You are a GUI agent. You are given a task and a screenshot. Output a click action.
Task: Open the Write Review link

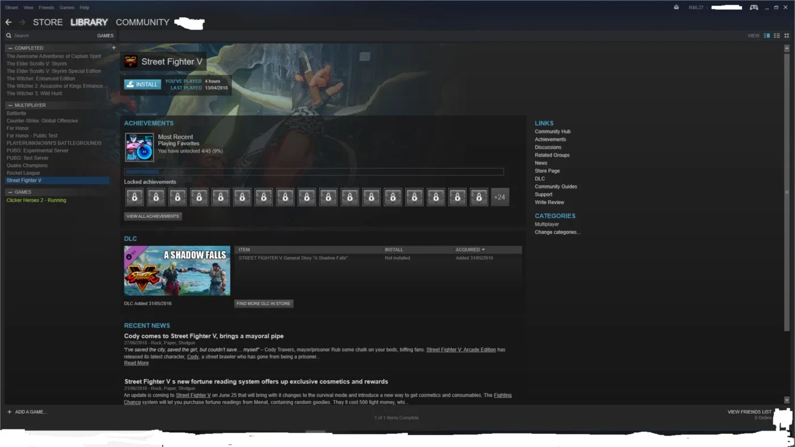pos(549,203)
